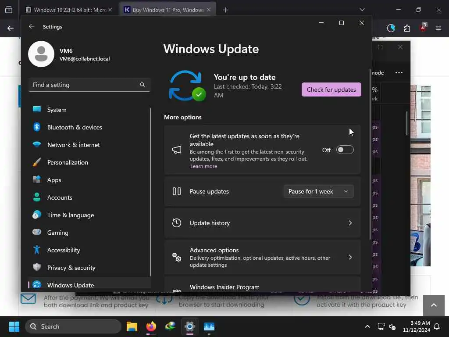
Task: Open Privacy & security shield icon
Action: (37, 267)
